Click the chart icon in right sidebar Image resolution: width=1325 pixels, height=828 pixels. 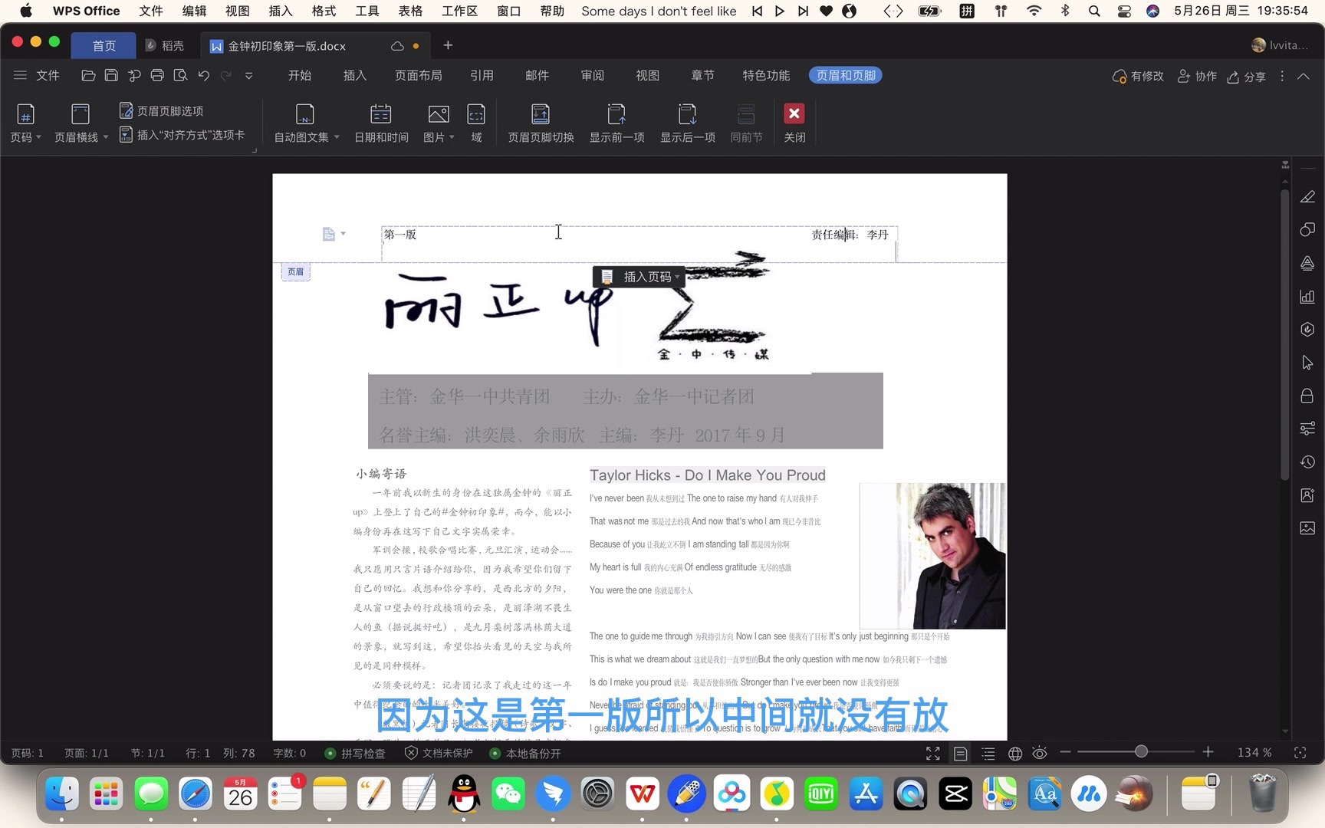click(1307, 297)
